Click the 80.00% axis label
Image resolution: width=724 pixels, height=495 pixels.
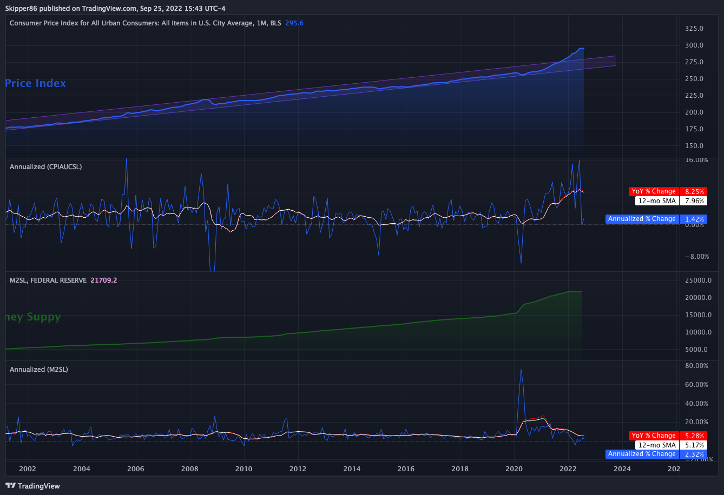[x=696, y=365]
